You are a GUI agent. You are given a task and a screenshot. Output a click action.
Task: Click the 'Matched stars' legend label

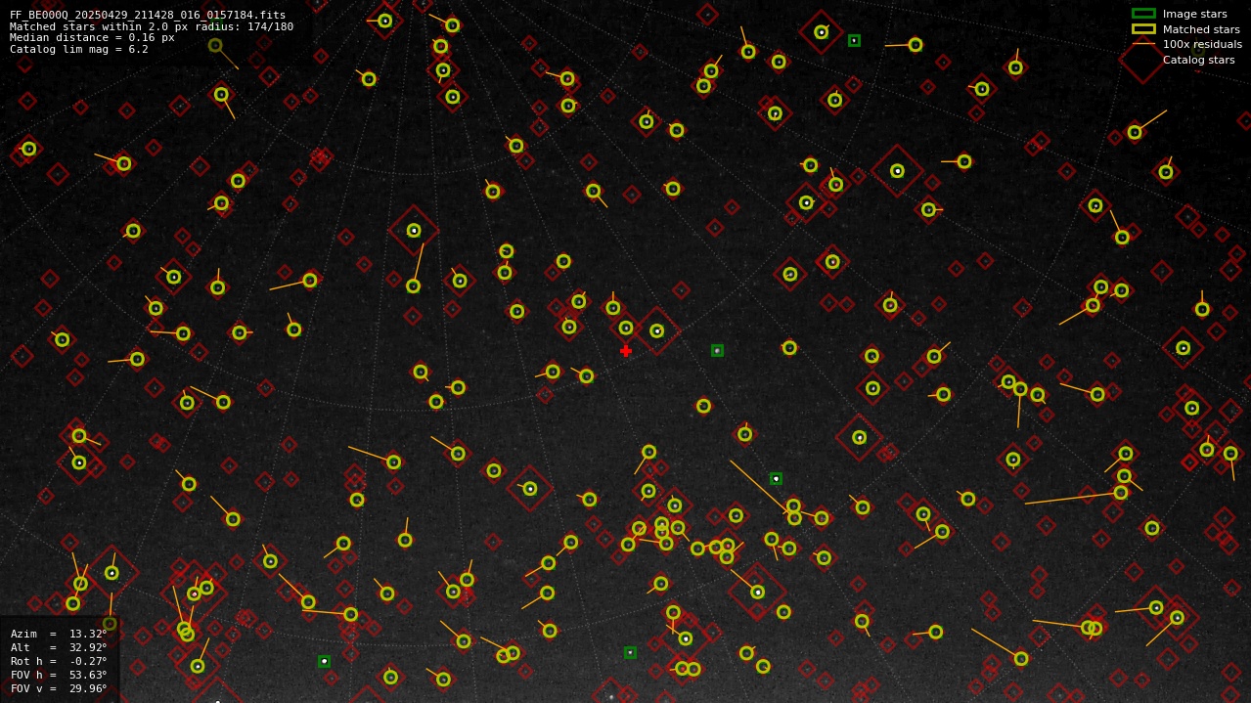pos(1201,29)
